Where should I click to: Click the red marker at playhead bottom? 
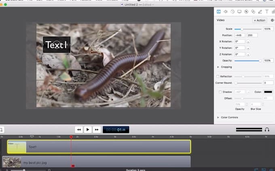coord(73,166)
